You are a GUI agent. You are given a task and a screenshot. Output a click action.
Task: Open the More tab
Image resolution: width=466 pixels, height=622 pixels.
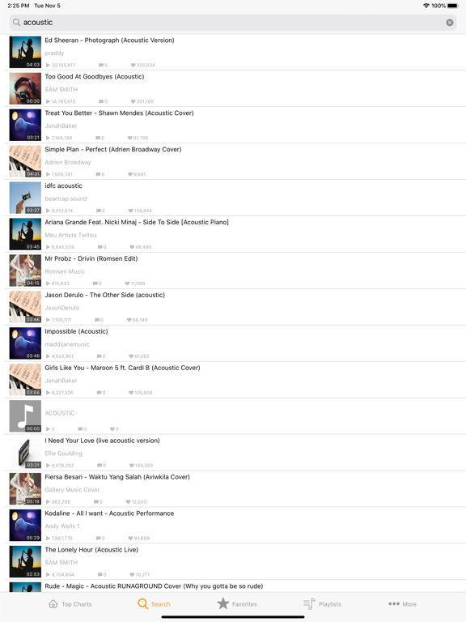click(402, 603)
